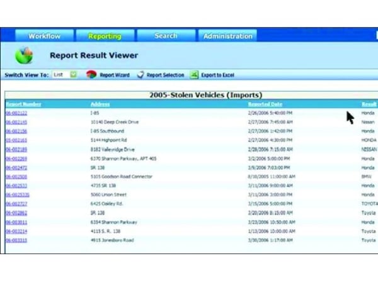The width and height of the screenshot is (378, 283).
Task: Open the Switch View To dropdown
Action: point(73,75)
